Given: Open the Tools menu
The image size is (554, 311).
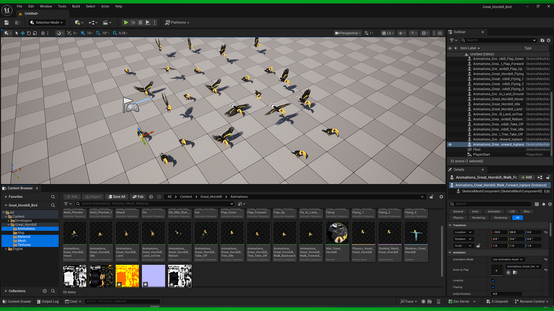Looking at the screenshot, I should point(62,6).
